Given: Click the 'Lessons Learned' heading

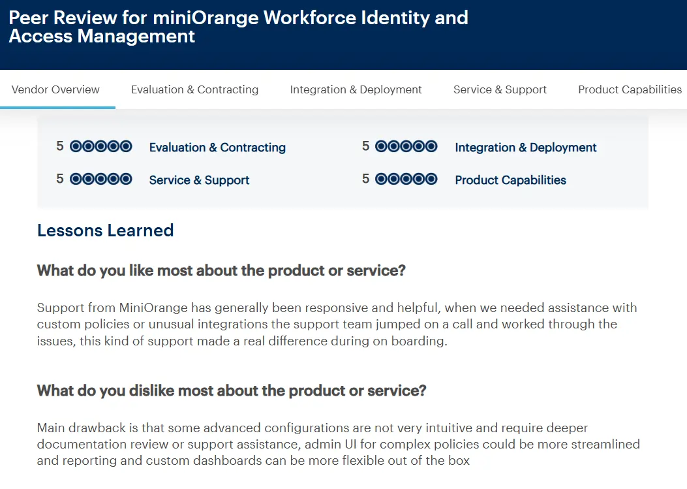Looking at the screenshot, I should click(x=105, y=230).
